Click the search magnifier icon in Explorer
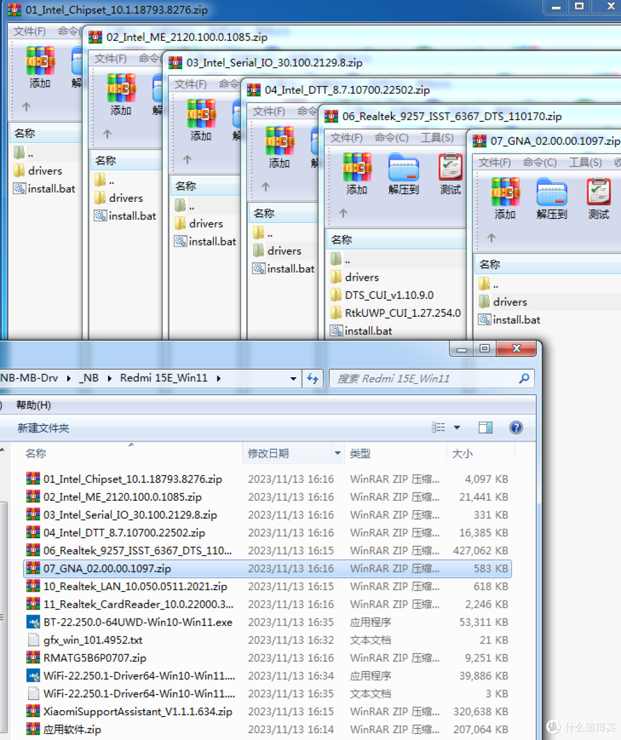The width and height of the screenshot is (621, 740). pyautogui.click(x=524, y=378)
